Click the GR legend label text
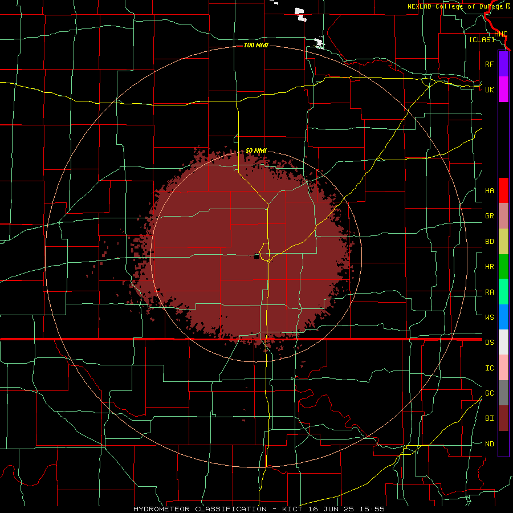513x513 pixels. (489, 216)
